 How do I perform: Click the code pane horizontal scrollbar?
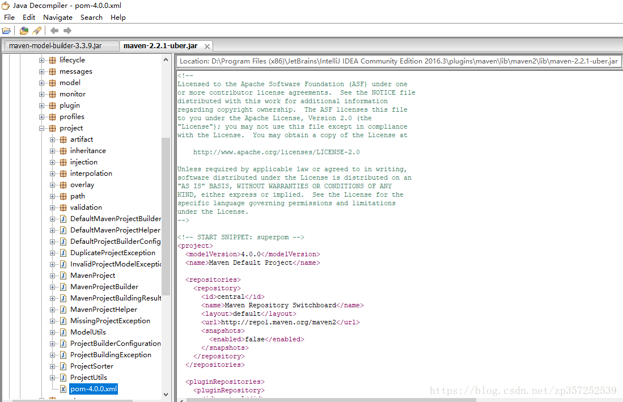(x=332, y=400)
